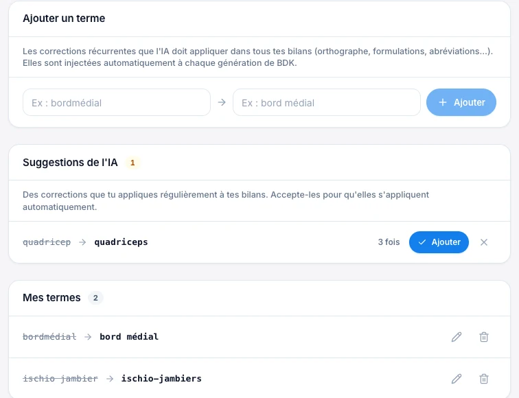Click the 'bord médial' corrected term

pos(129,337)
